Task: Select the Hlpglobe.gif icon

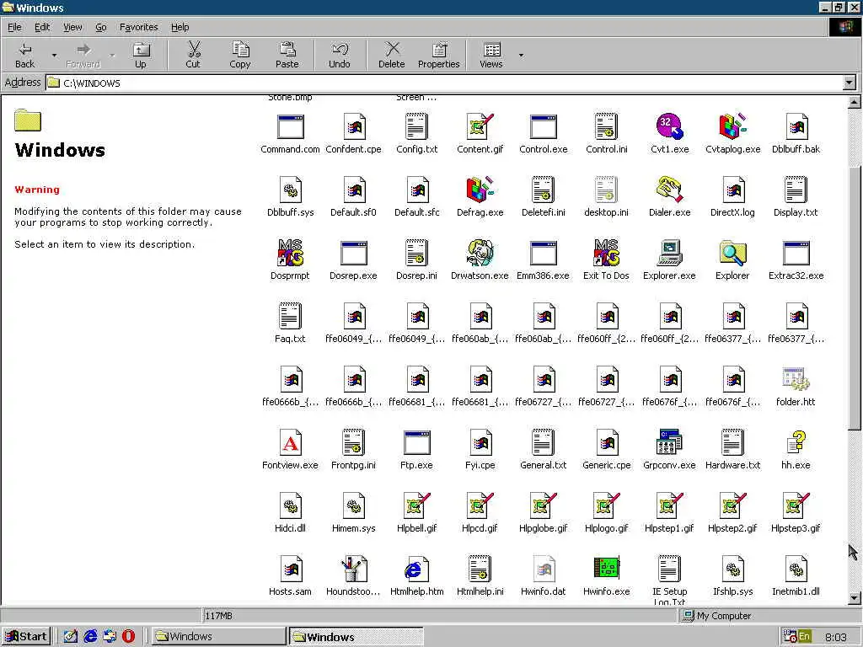Action: (x=544, y=506)
